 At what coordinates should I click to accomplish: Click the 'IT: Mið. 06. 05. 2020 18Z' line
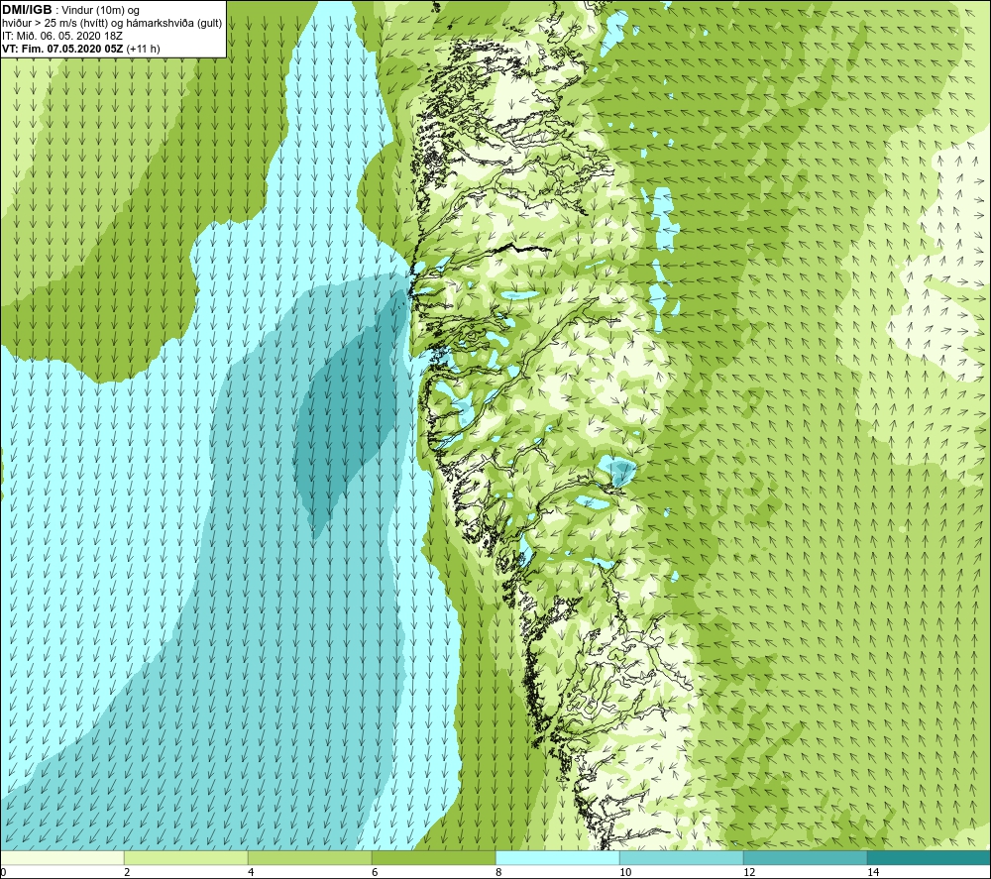click(61, 36)
